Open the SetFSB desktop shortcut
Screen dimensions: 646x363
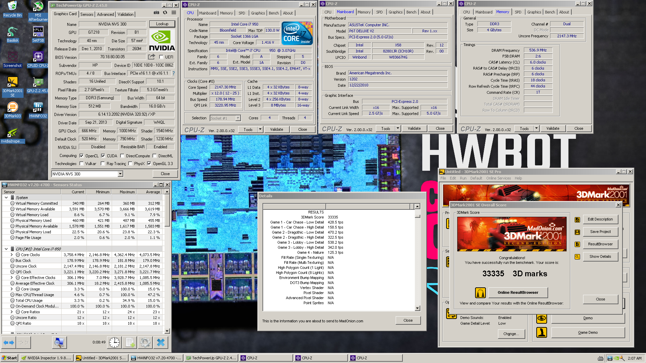coord(38,34)
